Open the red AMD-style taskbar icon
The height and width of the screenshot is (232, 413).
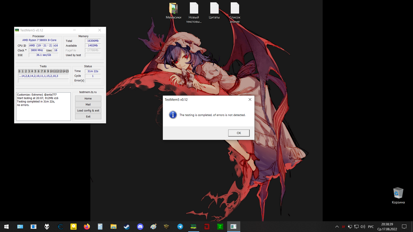point(207,227)
